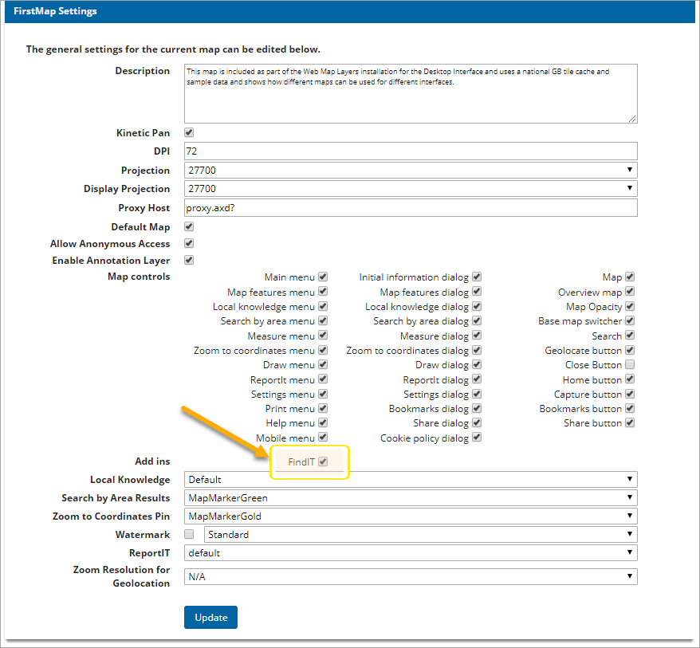Toggle Search by area dialog checkbox
The image size is (700, 648).
tap(477, 321)
